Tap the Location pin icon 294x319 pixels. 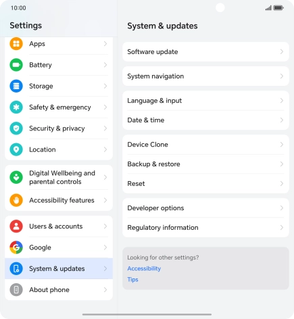16,149
